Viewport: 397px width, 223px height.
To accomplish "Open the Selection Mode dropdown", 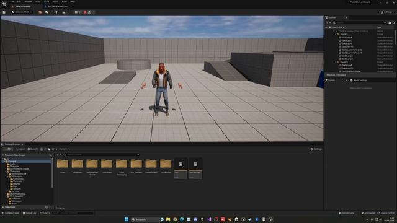I will pos(22,12).
